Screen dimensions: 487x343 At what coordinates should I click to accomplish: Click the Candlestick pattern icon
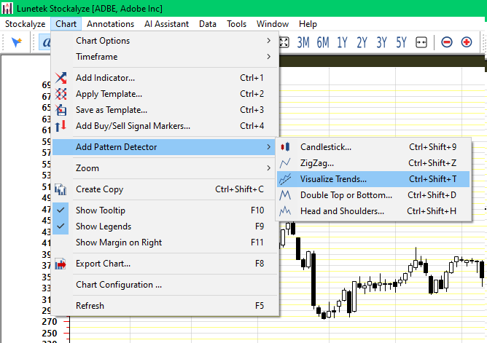(285, 147)
